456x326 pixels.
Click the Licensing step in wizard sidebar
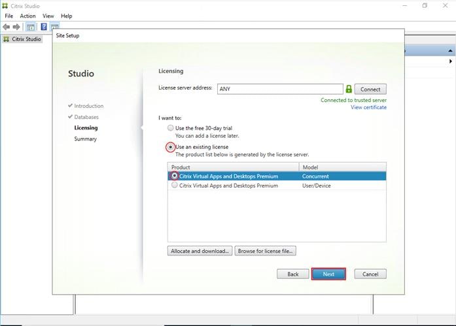[x=86, y=128]
